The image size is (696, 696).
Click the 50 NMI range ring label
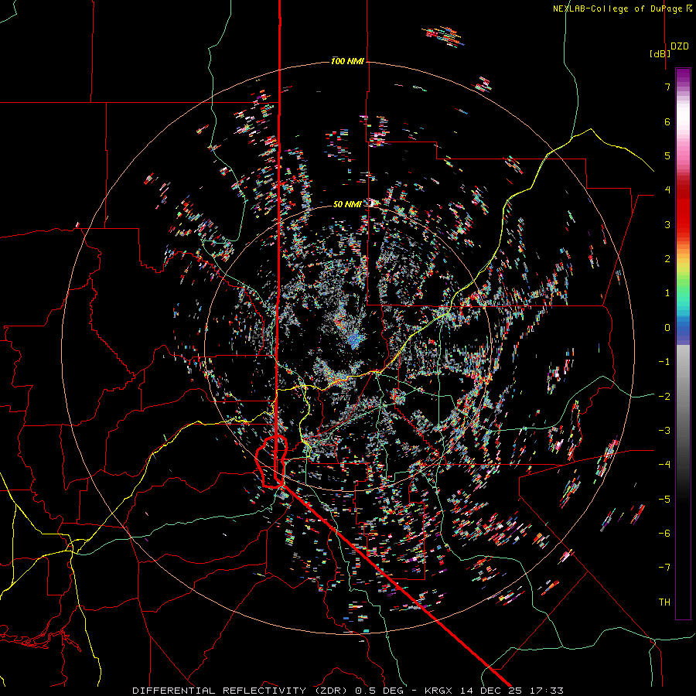point(347,204)
